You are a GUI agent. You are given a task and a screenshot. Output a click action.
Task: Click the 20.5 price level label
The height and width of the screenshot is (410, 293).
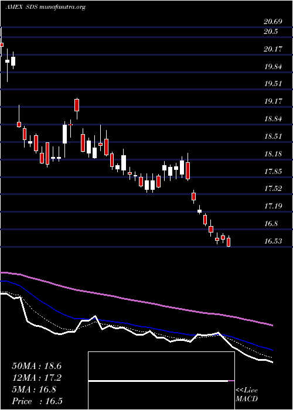tap(271, 32)
